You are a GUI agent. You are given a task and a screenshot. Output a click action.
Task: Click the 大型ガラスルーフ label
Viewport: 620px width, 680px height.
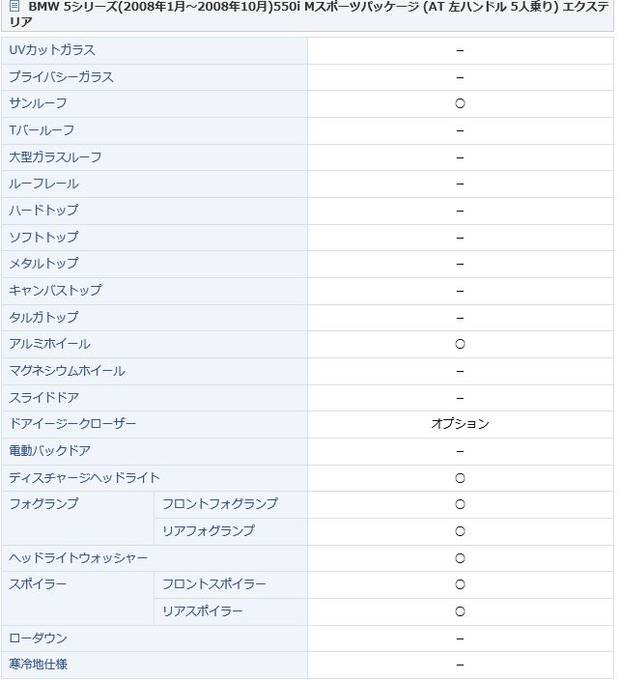[55, 157]
